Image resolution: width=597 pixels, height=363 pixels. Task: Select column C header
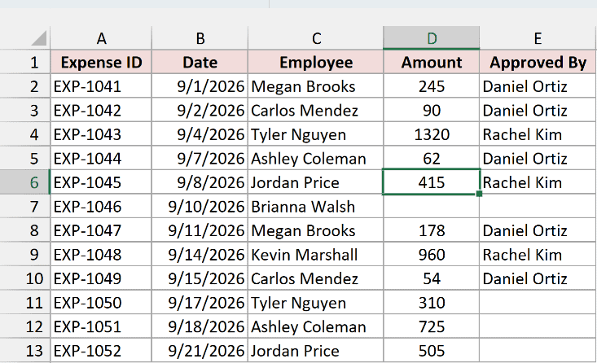316,38
